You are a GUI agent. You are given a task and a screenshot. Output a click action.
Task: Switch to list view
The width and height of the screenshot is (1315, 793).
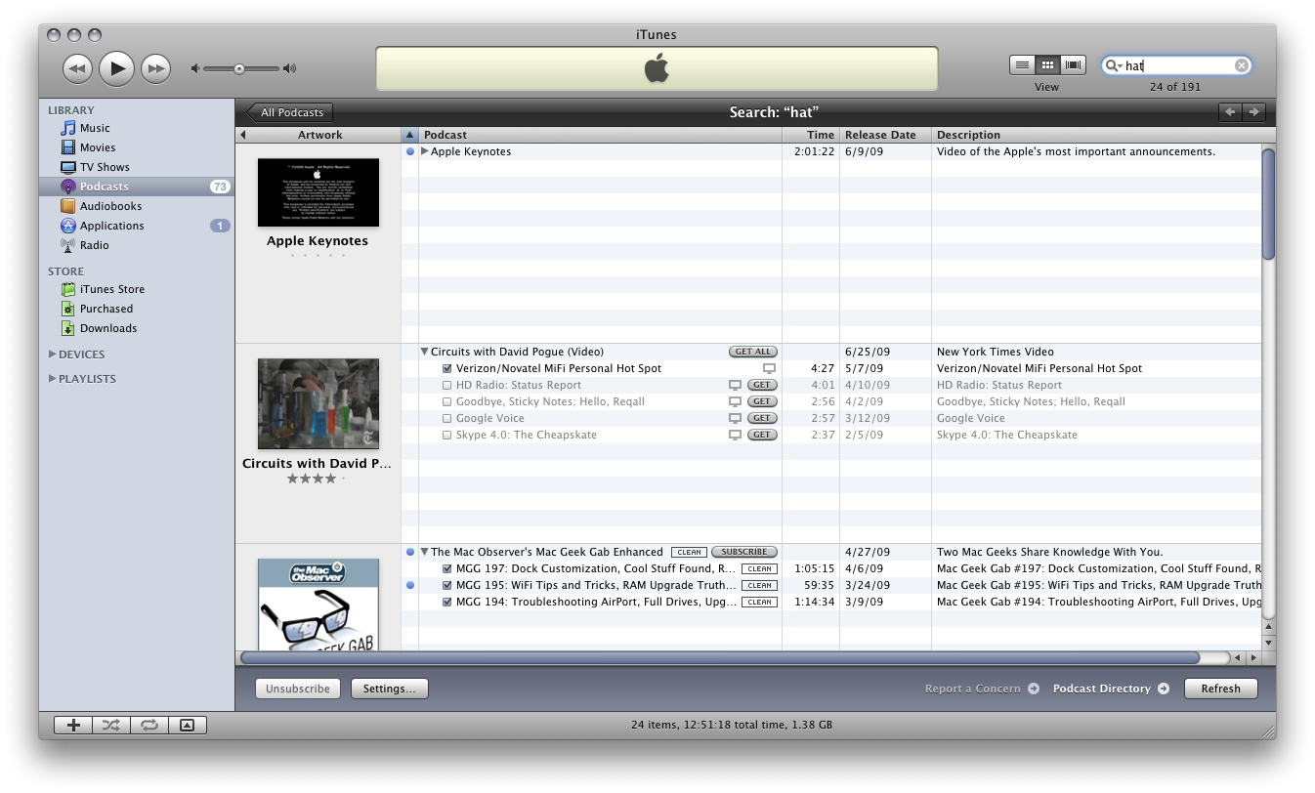[1022, 65]
